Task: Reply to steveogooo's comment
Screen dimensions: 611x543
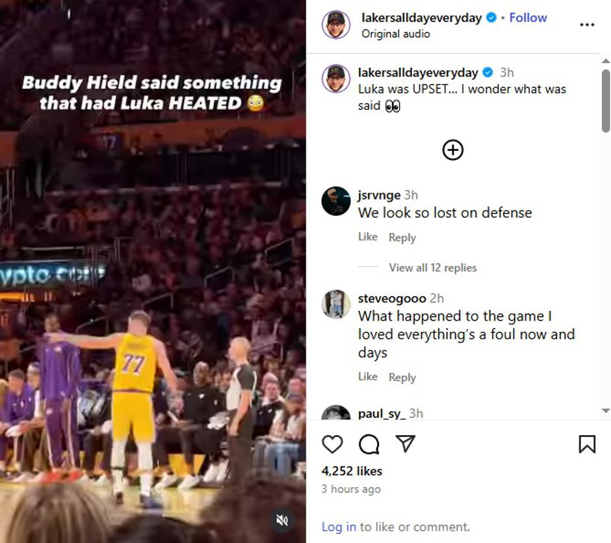Action: click(x=402, y=377)
